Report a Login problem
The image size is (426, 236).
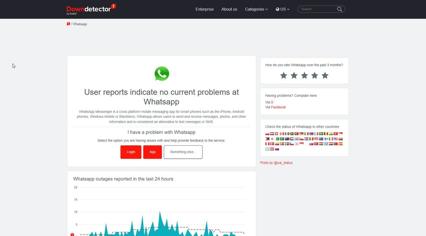(x=131, y=152)
